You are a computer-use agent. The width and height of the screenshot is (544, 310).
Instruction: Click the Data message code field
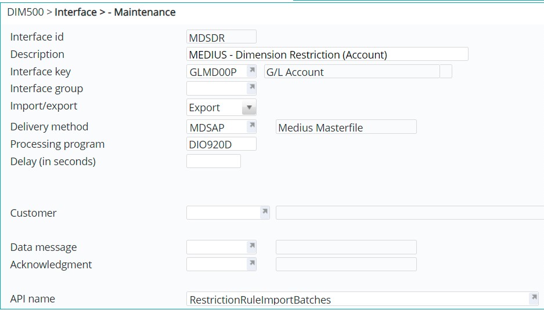[x=216, y=247]
